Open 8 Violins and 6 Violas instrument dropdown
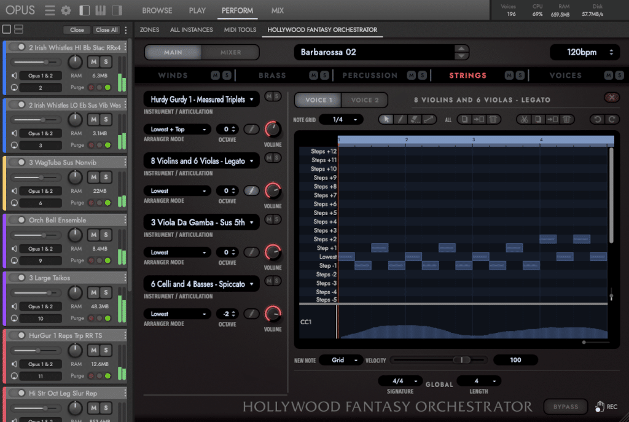Image resolution: width=629 pixels, height=422 pixels. click(201, 161)
